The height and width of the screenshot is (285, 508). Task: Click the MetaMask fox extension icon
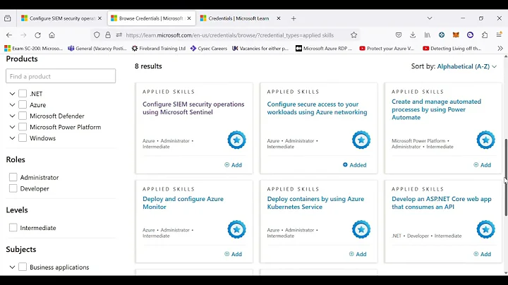tap(456, 35)
